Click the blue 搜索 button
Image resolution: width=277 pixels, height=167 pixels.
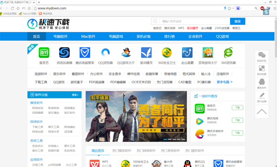pos(237,21)
